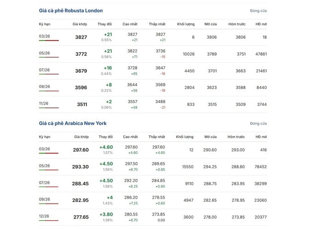This screenshot has height=229, width=321.
Task: Click Mở cửa header in Arabica table
Action: 210,137
